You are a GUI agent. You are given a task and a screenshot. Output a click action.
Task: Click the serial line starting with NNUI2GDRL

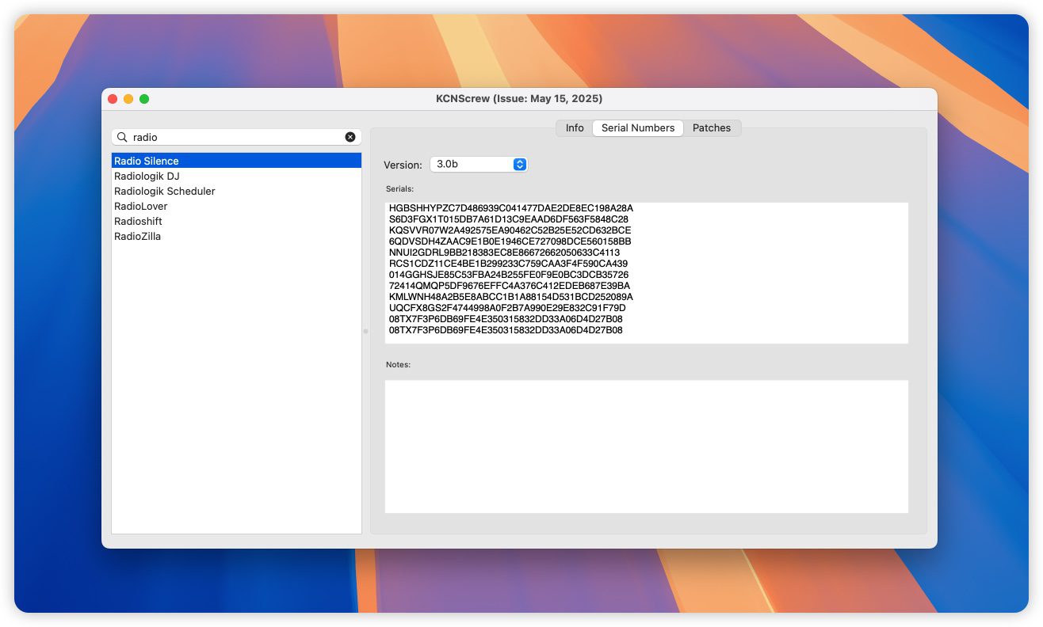[504, 253]
